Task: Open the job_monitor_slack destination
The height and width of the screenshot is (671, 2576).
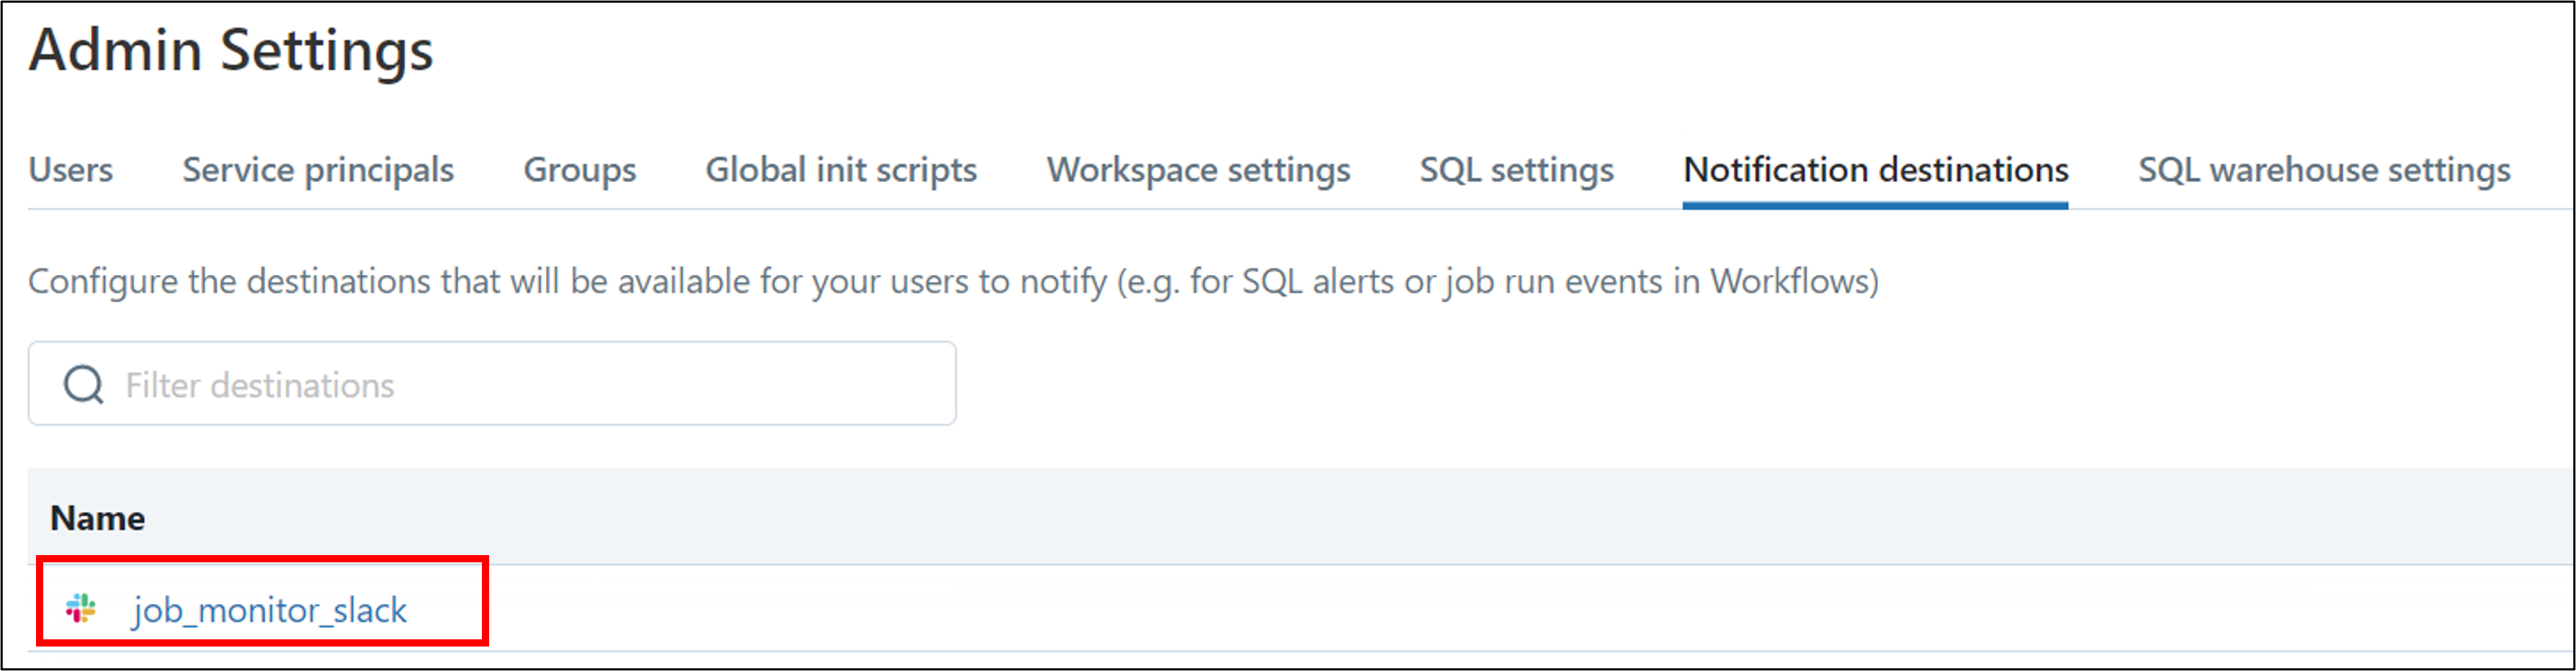Action: tap(269, 610)
